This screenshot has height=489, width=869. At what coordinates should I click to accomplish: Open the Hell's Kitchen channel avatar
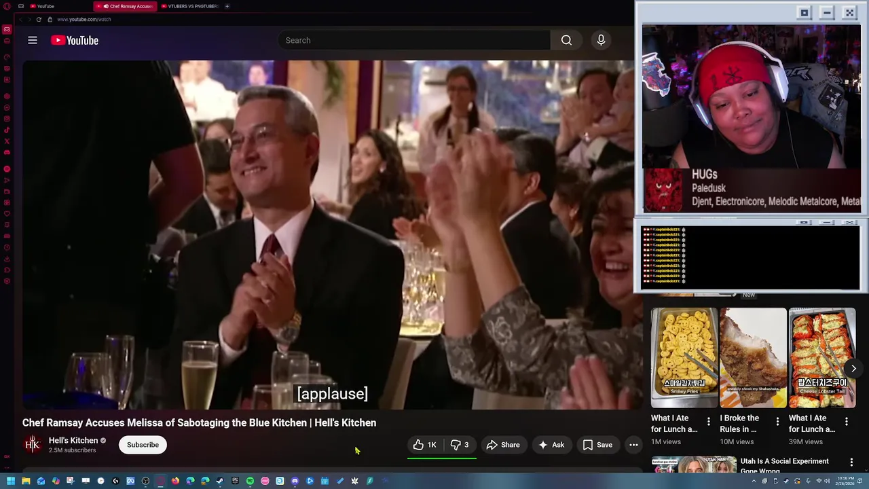tap(33, 445)
